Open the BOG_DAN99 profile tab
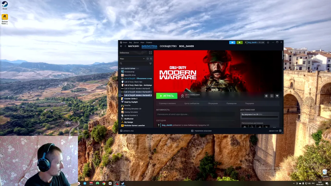Viewport: 331px width, 186px height. point(186,46)
